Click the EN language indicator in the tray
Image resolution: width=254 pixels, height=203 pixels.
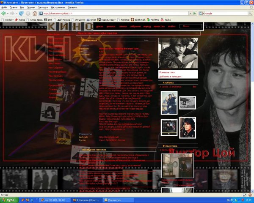point(228,200)
